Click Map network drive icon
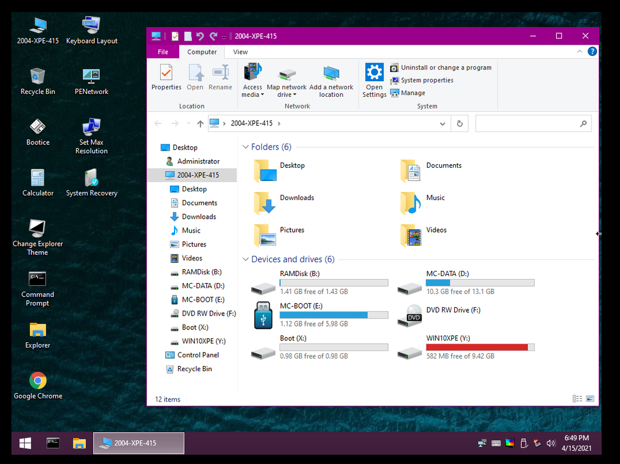The width and height of the screenshot is (620, 464). pos(287,74)
